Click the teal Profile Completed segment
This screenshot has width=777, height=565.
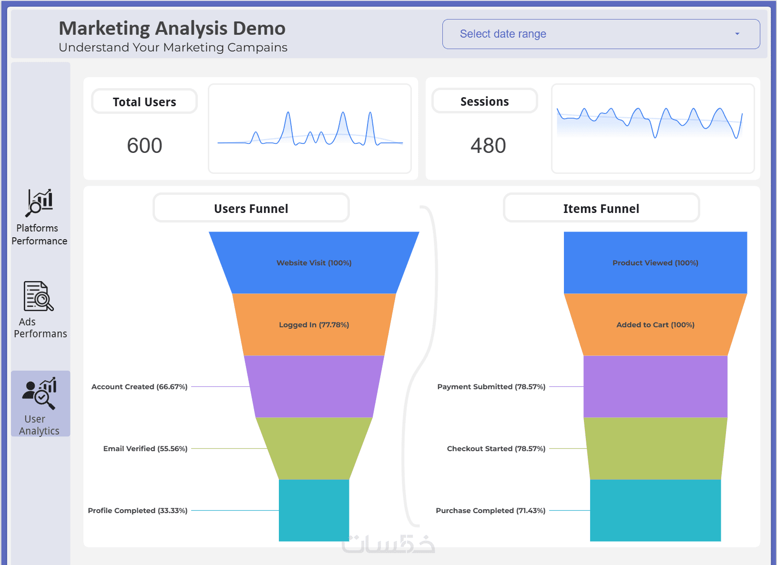coord(314,510)
